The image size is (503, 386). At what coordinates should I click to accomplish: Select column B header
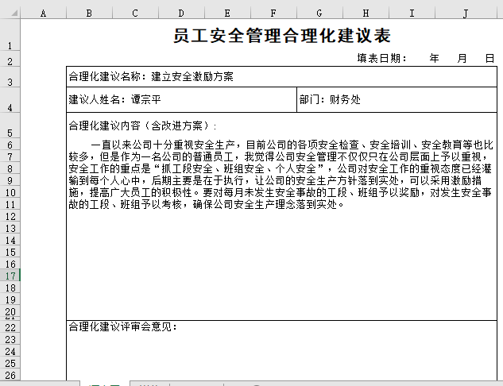88,13
